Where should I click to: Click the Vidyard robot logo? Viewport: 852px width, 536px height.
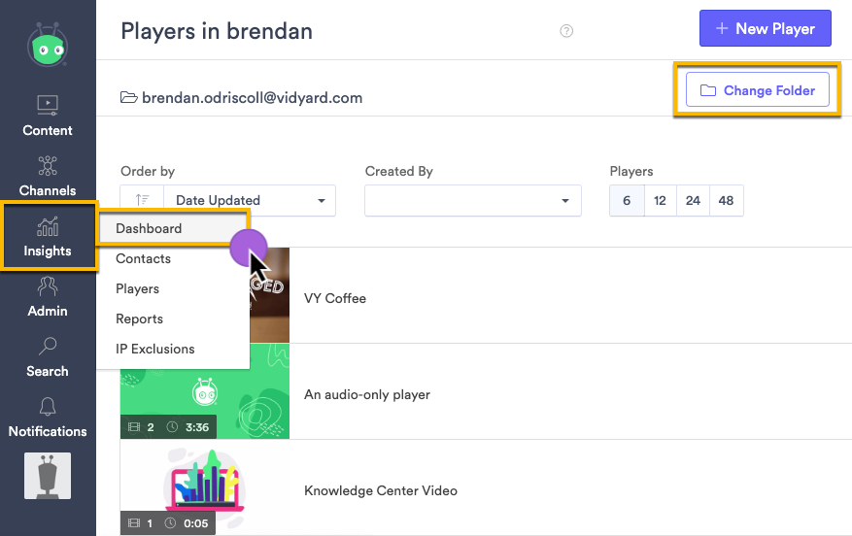point(48,45)
